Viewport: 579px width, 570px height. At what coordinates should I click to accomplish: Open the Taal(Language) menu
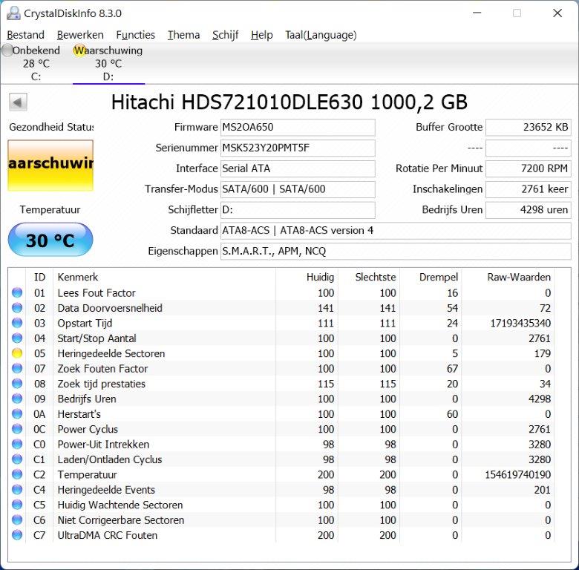click(321, 35)
